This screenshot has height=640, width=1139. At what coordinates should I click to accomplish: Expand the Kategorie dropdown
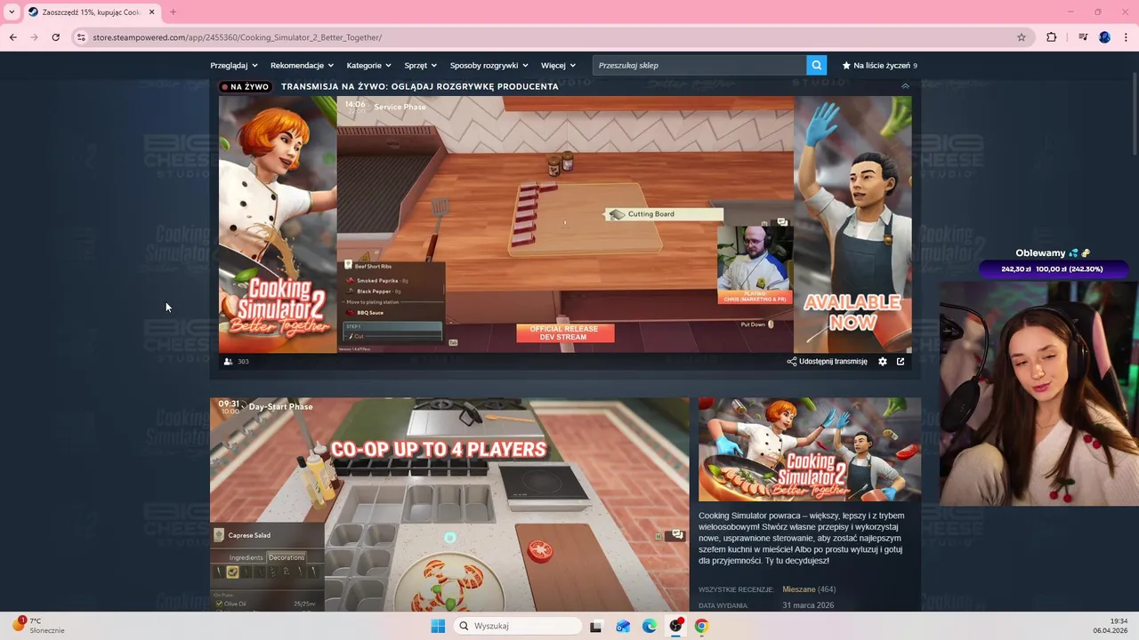(369, 65)
